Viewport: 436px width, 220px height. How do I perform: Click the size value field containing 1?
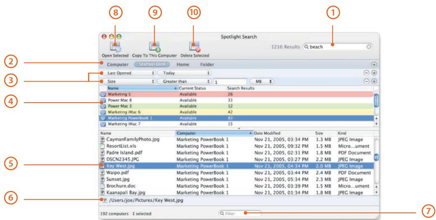[230, 82]
